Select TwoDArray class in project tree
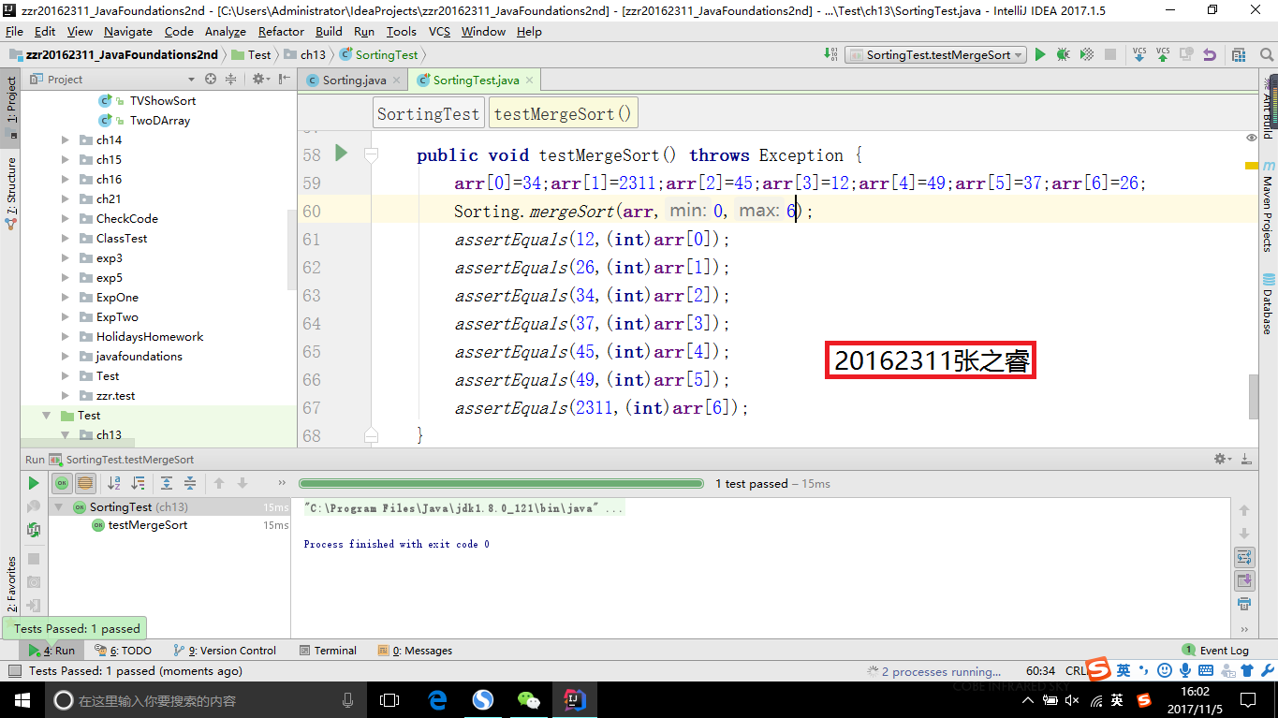Viewport: 1278px width, 718px height. click(159, 121)
